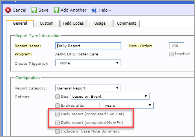Enable the Due checkbox
Image resolution: width=195 pixels, height=137 pixels.
(x=57, y=97)
